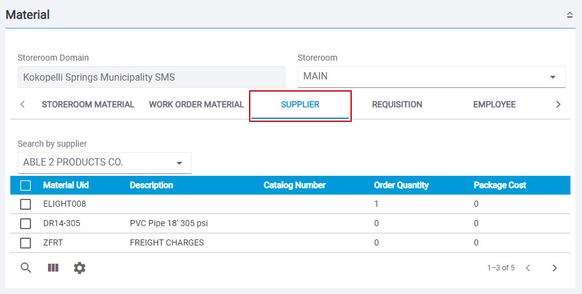Go to next page of results
The height and width of the screenshot is (294, 582).
pos(555,268)
